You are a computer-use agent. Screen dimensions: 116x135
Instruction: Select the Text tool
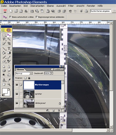coord(9,49)
